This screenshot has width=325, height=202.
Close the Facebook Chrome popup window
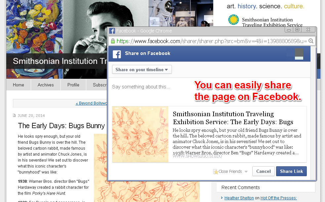point(308,30)
